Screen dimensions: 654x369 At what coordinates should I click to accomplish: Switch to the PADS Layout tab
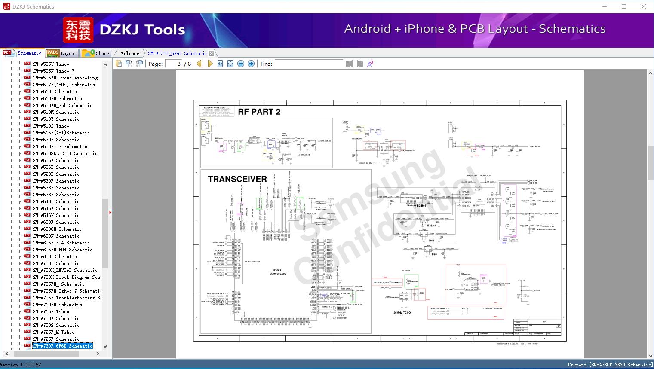(61, 53)
